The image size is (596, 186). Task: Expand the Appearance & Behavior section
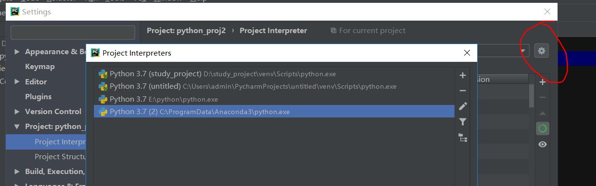click(x=17, y=52)
